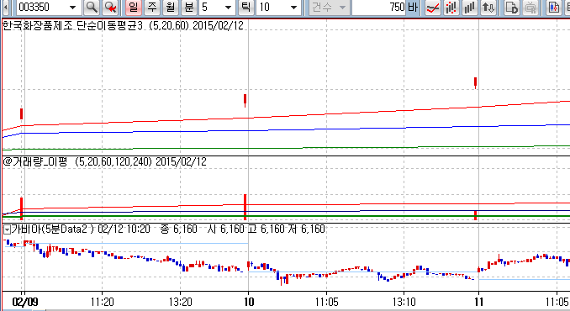The height and width of the screenshot is (311, 570).
Task: Open the tick count 10 dropdown
Action: 293,8
